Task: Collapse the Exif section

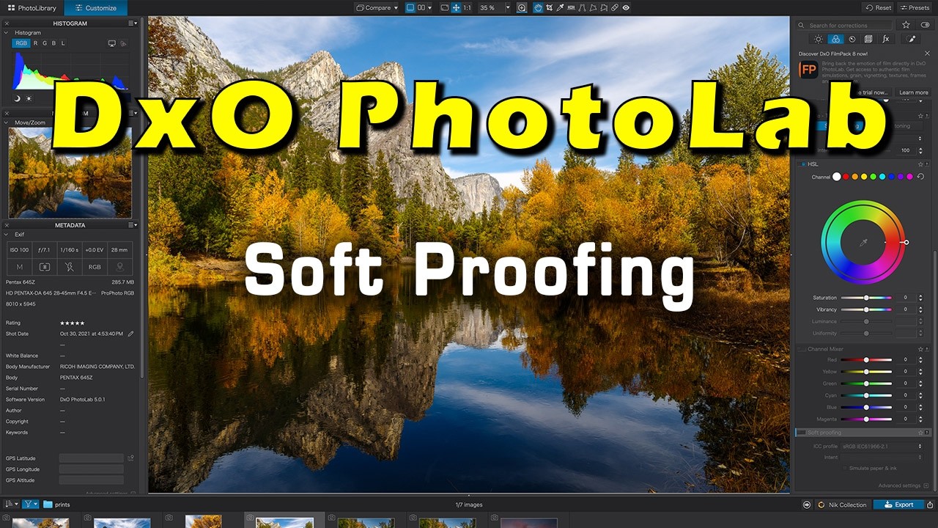Action: pos(7,235)
